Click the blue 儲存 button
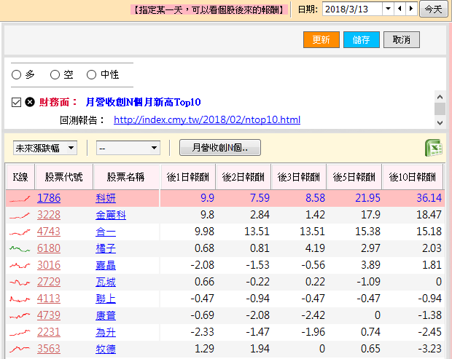452x359 pixels. 361,40
